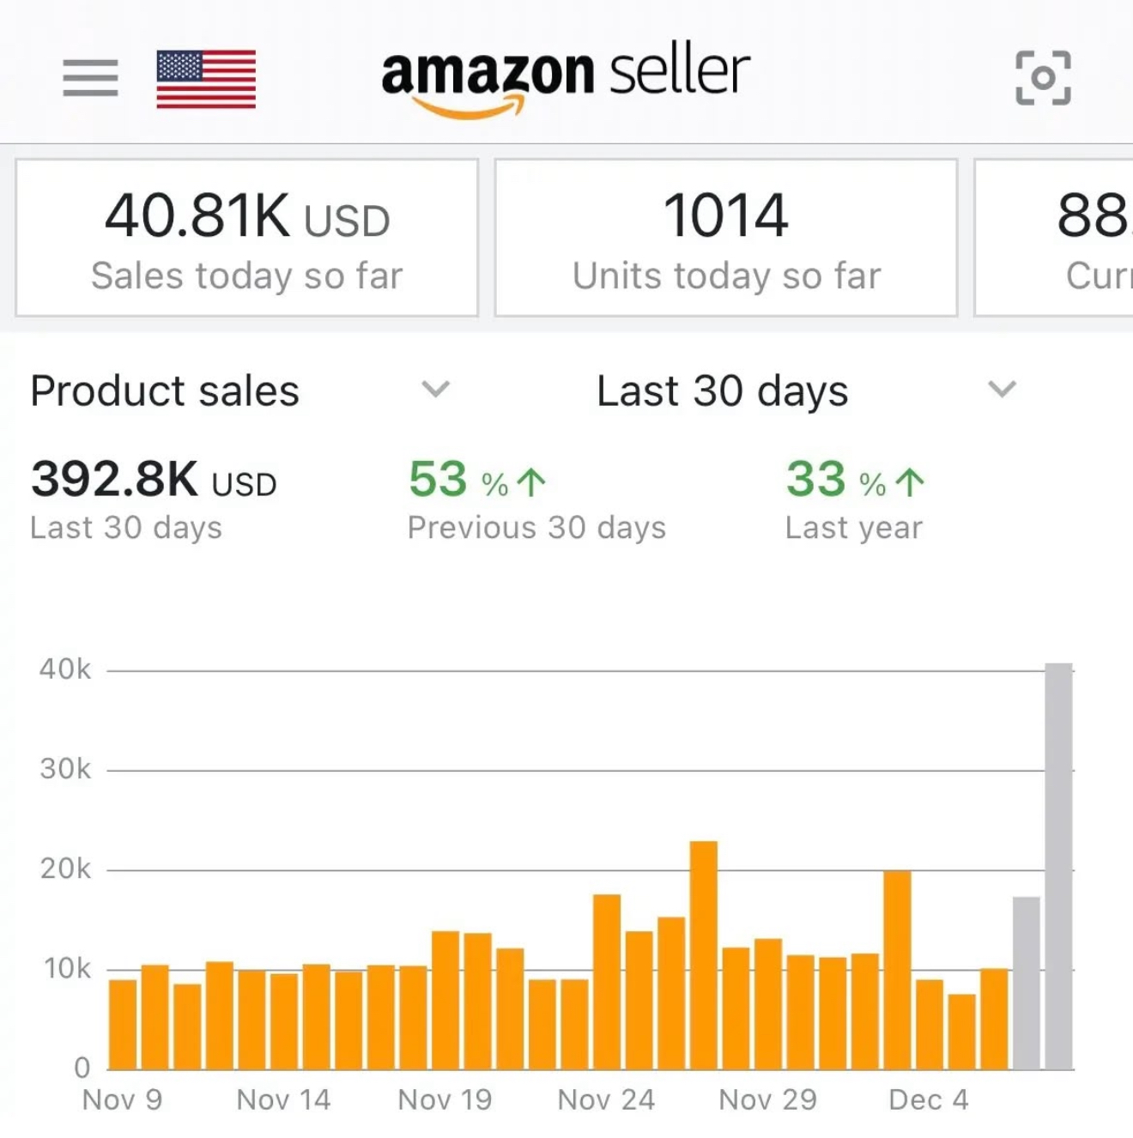Open the Units today so far card

pos(726,238)
